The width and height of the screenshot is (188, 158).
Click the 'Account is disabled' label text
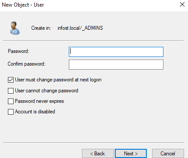click(x=35, y=112)
